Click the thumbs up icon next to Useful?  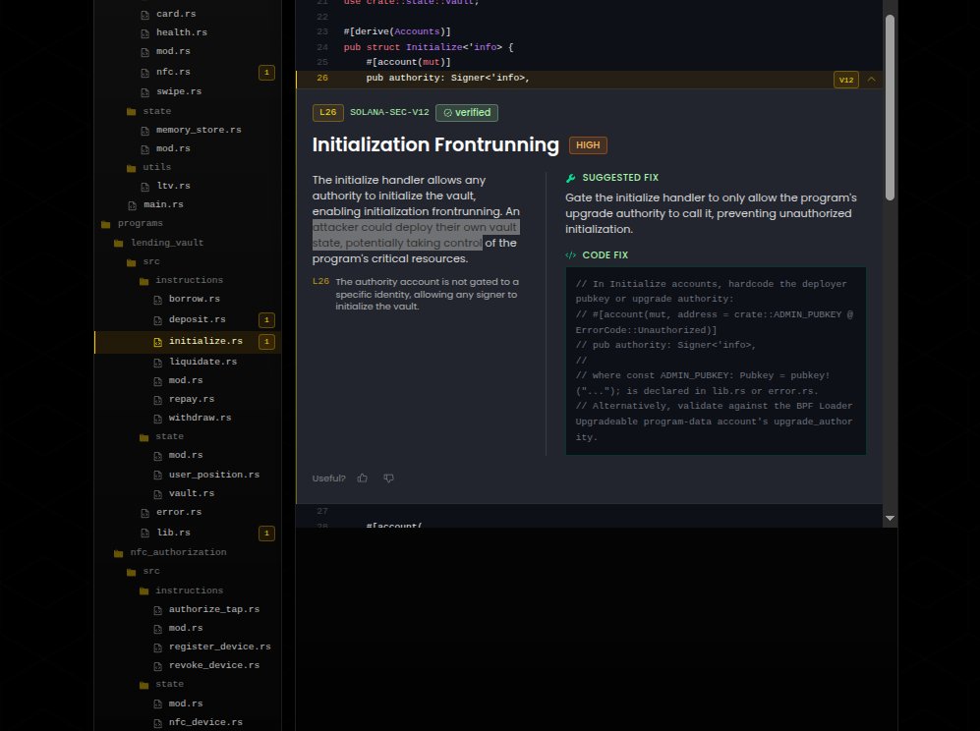pos(362,478)
